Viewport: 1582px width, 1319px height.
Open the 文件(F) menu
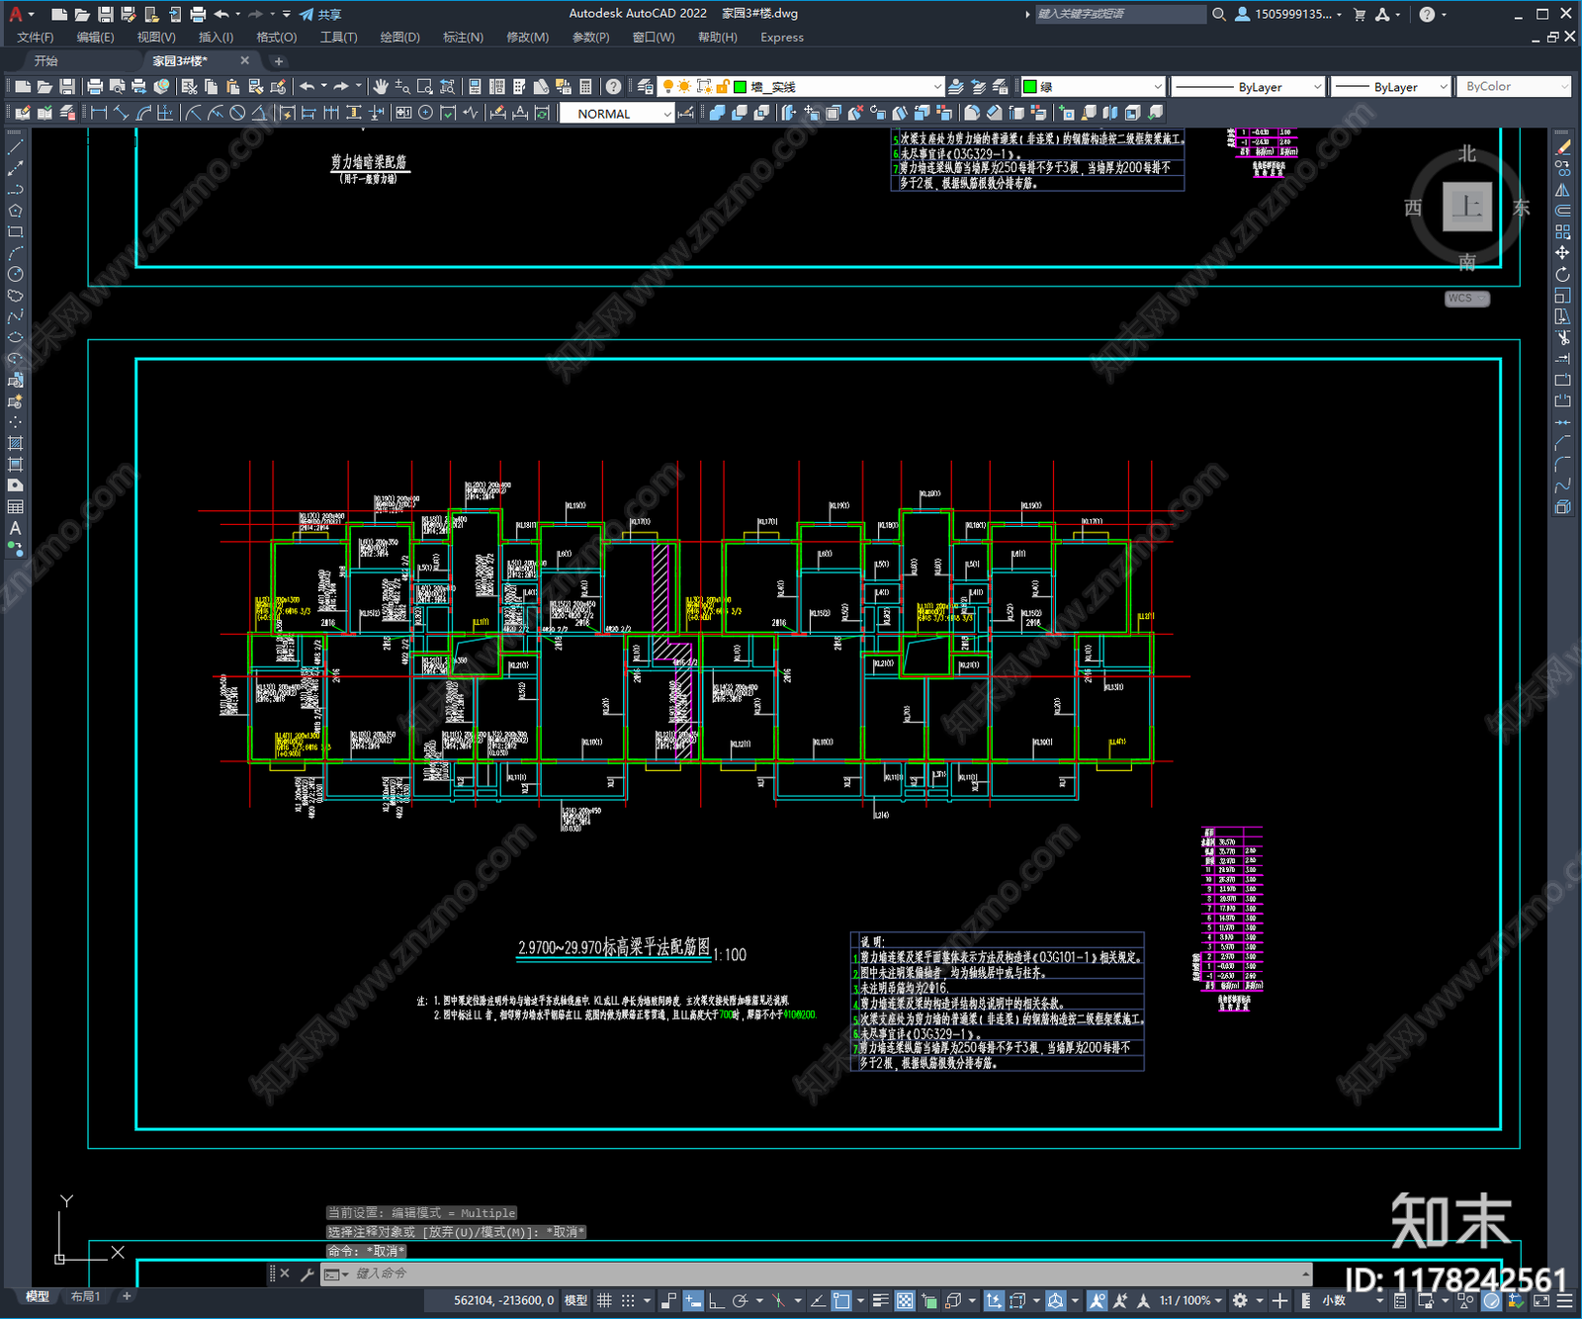tap(35, 38)
